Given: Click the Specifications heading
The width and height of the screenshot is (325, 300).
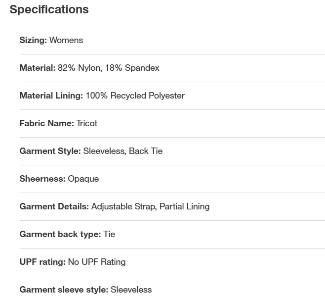Looking at the screenshot, I should (49, 9).
